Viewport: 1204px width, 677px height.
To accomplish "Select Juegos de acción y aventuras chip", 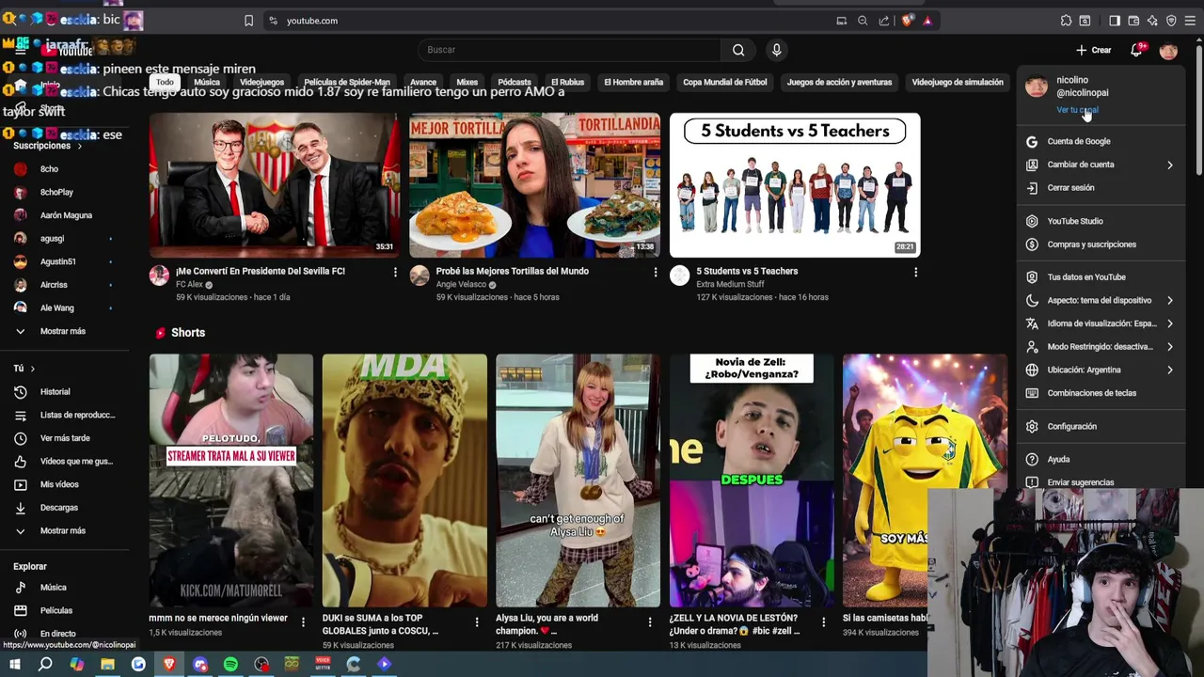I will click(839, 83).
